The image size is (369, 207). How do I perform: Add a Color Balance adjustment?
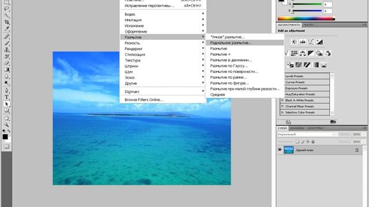[x=303, y=53]
